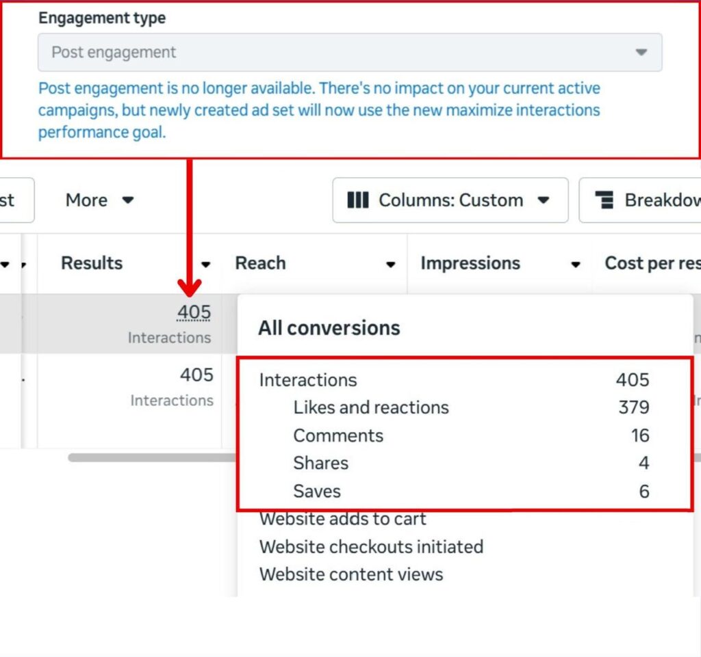
Task: Open the Results column arrow menu
Action: click(x=205, y=265)
